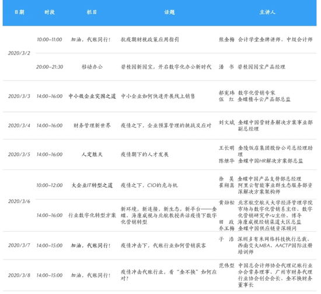
Task: Click the 话题 column header
Action: 169,12
